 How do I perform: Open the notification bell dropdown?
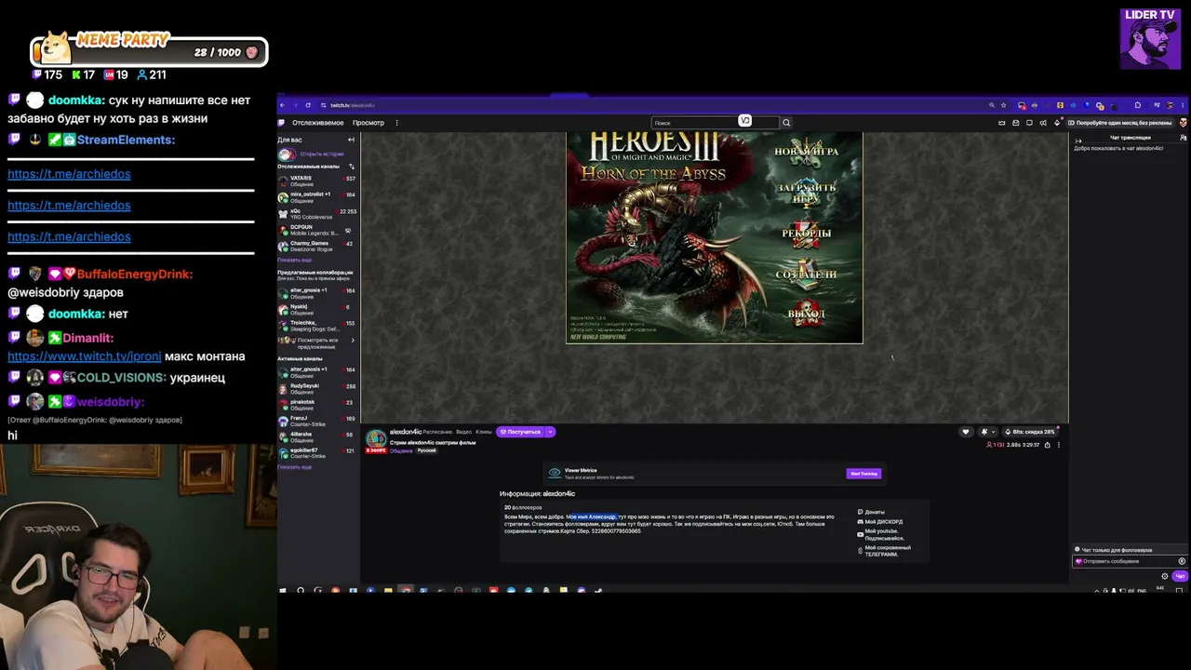[987, 432]
